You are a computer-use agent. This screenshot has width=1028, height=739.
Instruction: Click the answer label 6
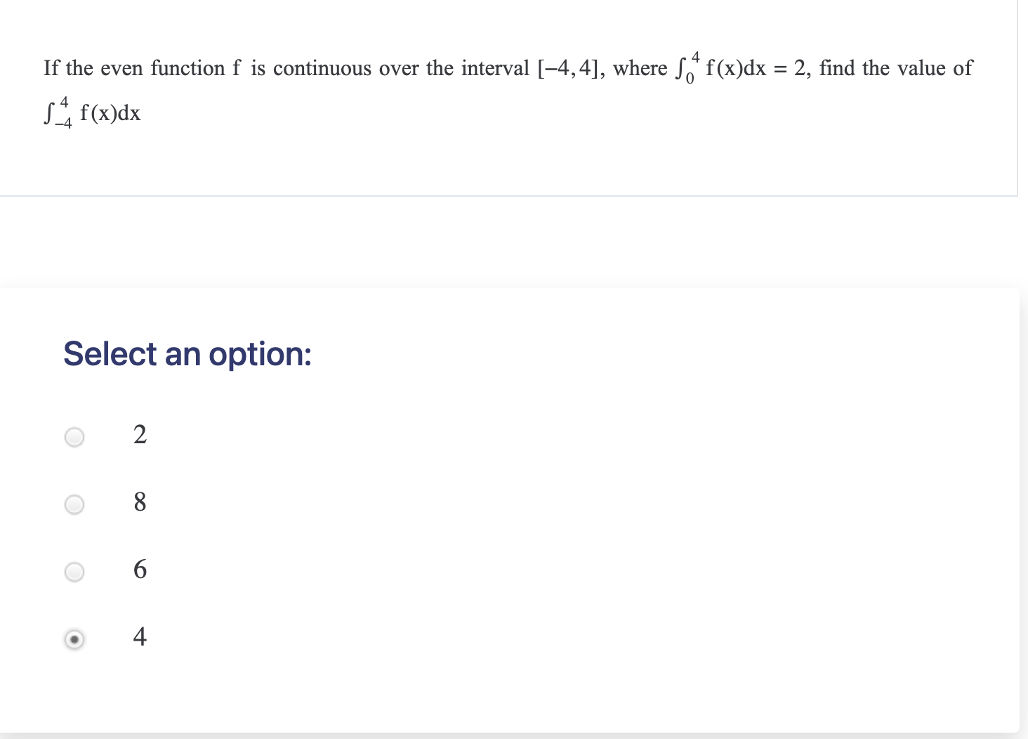tap(139, 570)
